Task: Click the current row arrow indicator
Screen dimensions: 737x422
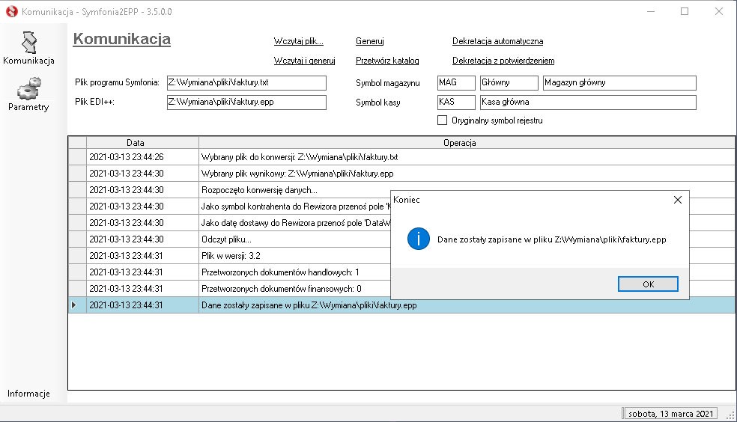Action: pos(73,305)
